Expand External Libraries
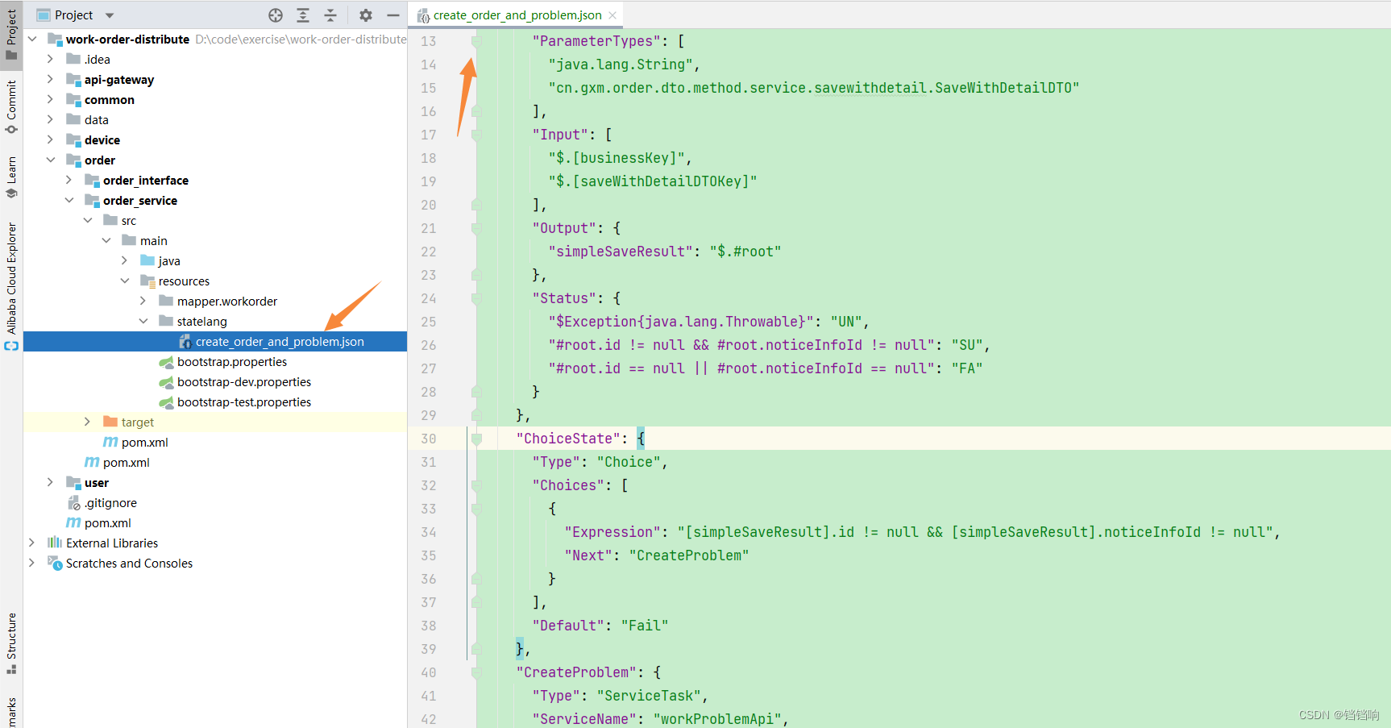 pos(32,543)
